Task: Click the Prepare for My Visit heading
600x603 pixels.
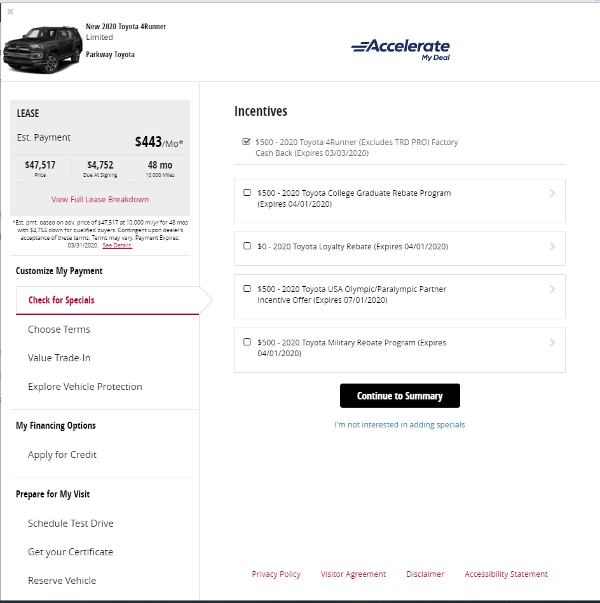Action: (x=53, y=494)
